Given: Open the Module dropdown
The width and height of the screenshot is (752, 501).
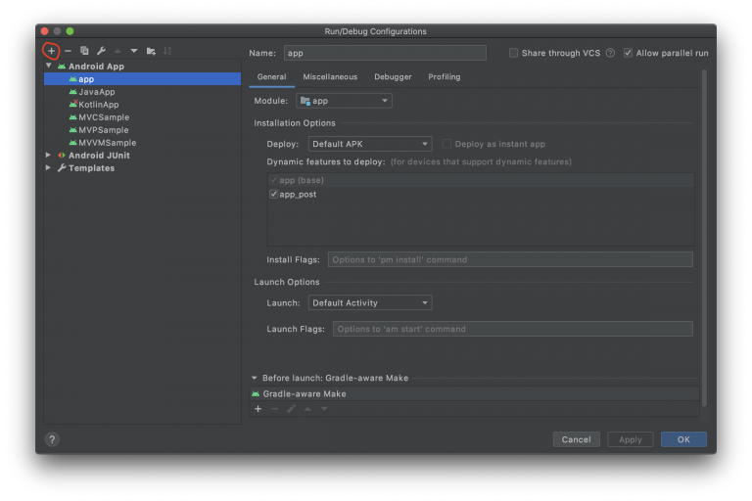Looking at the screenshot, I should [x=344, y=101].
